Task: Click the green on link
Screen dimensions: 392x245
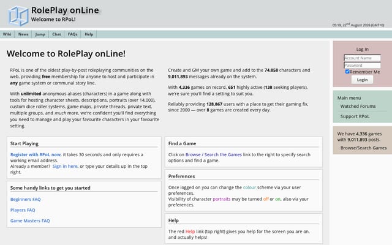Action: click(277, 199)
